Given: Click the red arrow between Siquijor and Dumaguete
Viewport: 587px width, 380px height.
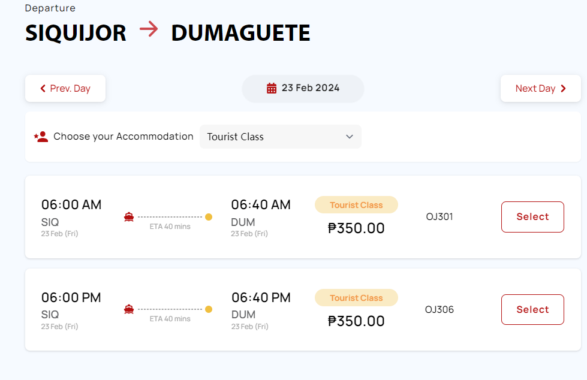Looking at the screenshot, I should [x=149, y=29].
